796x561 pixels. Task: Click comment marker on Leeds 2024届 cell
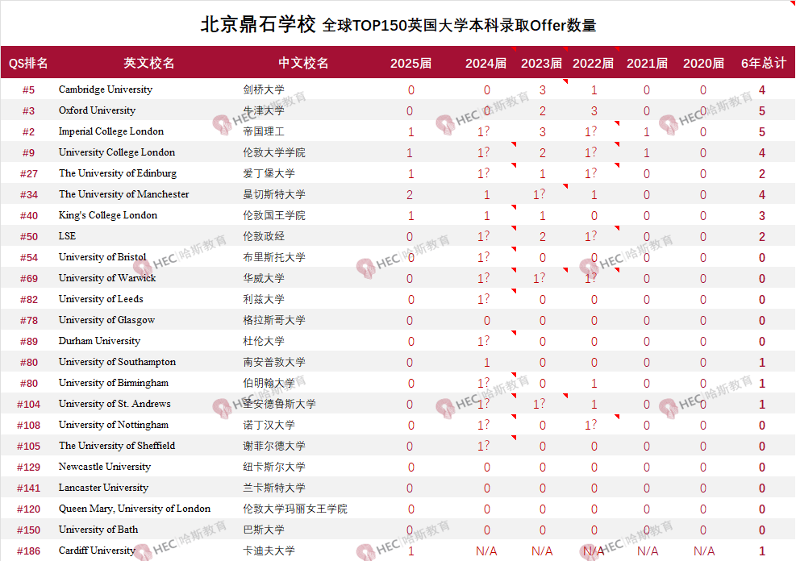512,291
